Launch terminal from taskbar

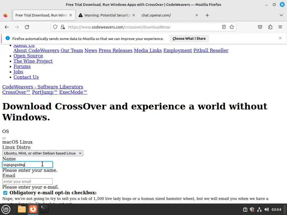coord(44,209)
